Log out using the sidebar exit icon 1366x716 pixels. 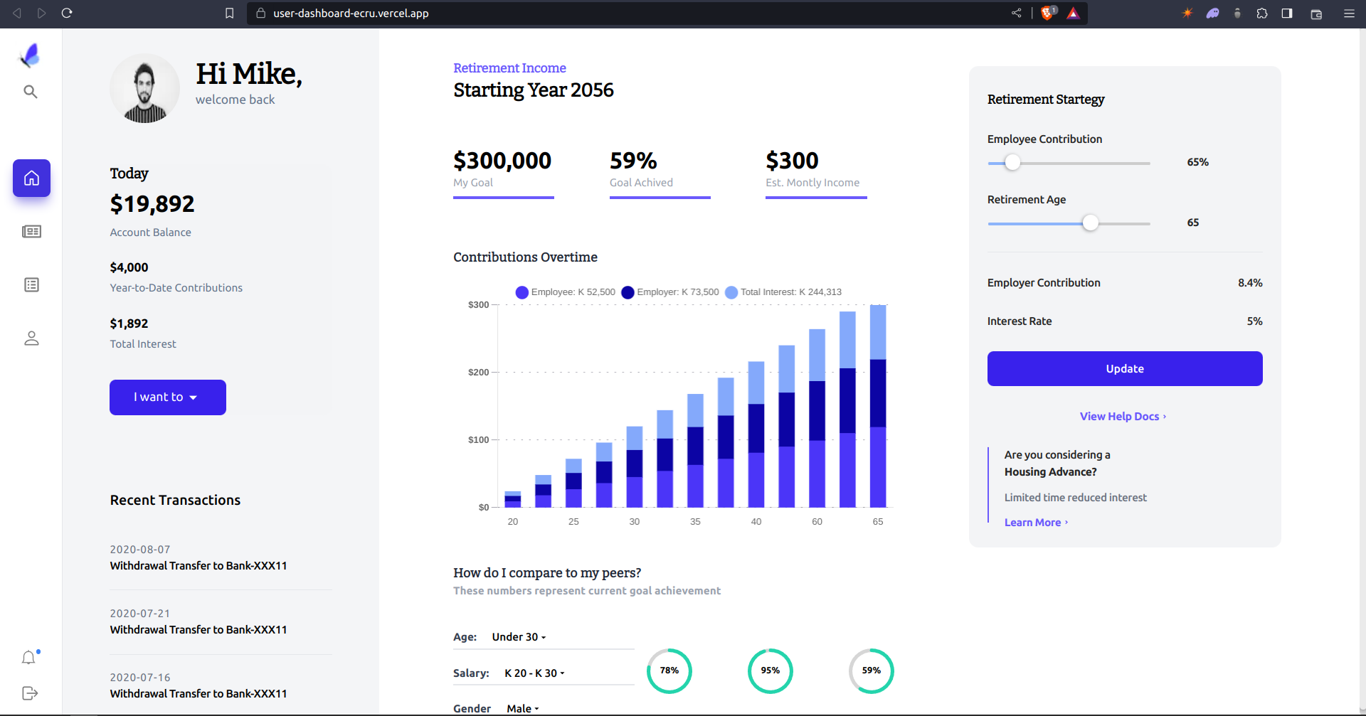28,693
